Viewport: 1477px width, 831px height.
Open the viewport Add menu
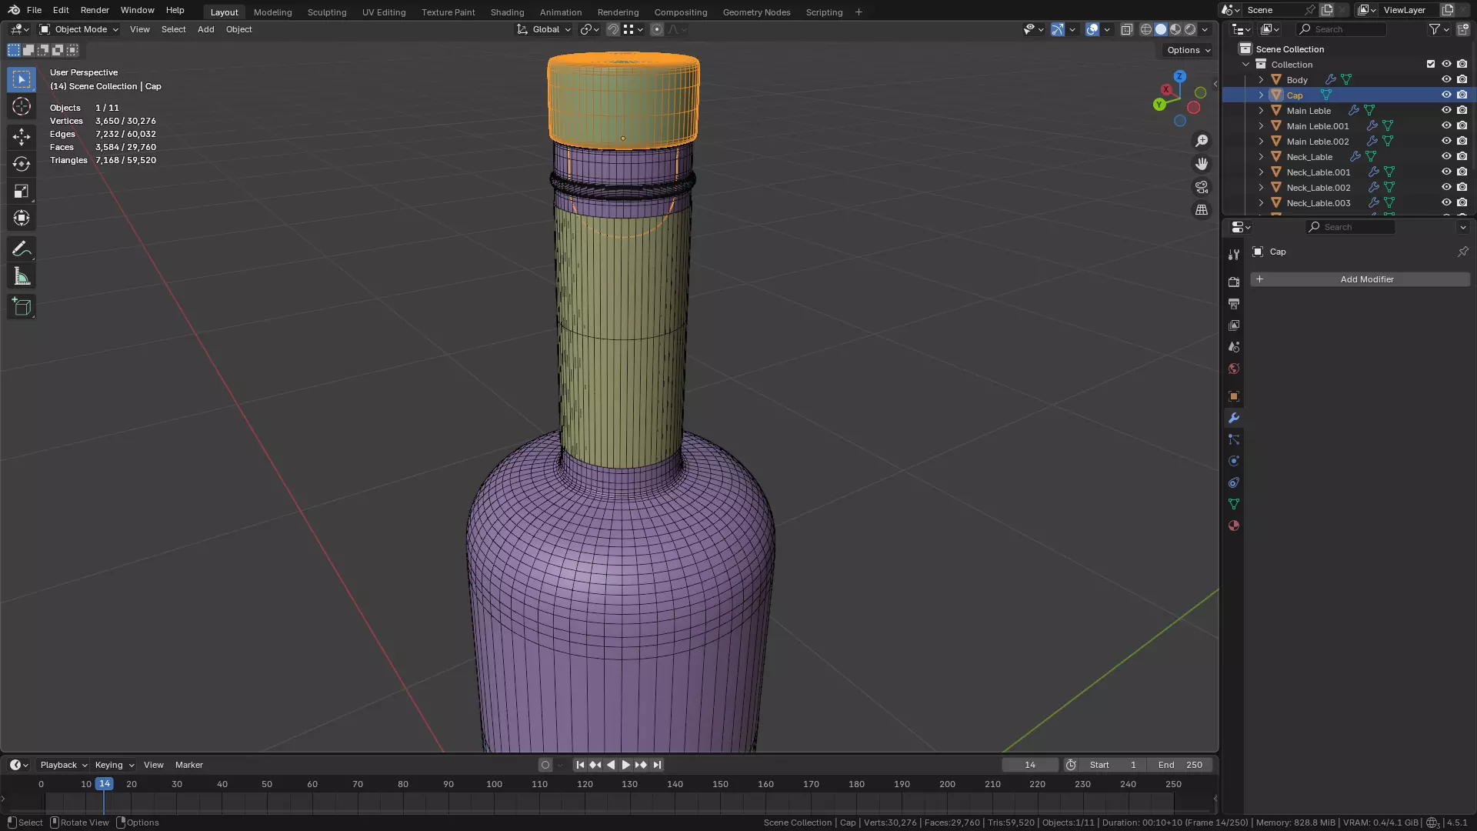pyautogui.click(x=205, y=29)
